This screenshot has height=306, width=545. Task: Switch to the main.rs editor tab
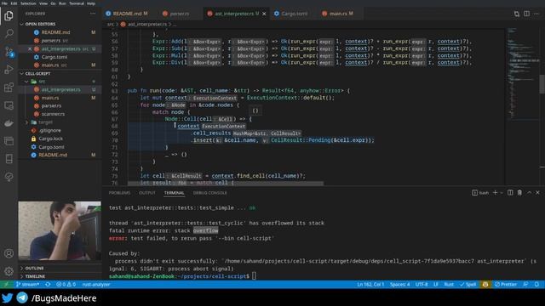pos(338,14)
